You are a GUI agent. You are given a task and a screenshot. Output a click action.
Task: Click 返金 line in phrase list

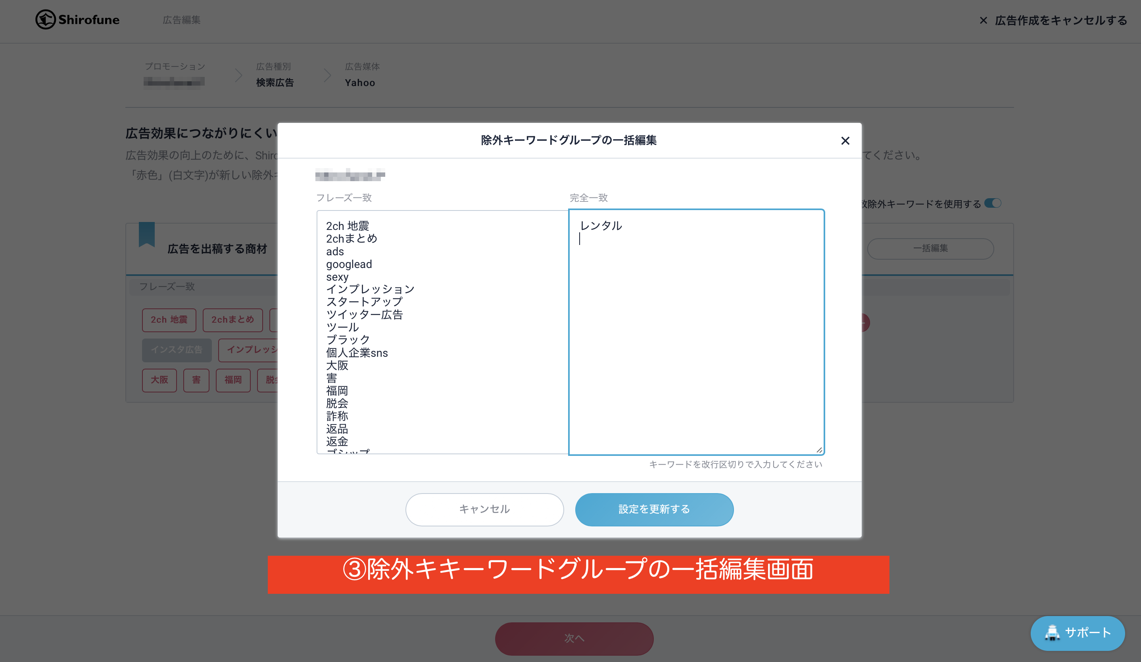pyautogui.click(x=337, y=441)
